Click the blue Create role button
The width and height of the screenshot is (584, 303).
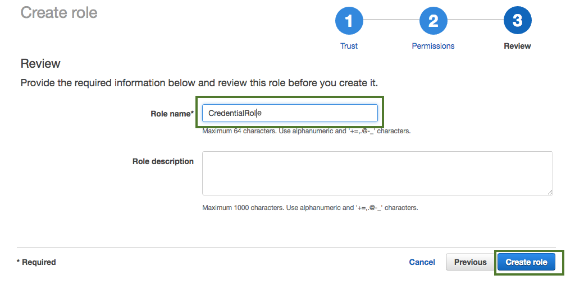pos(526,262)
